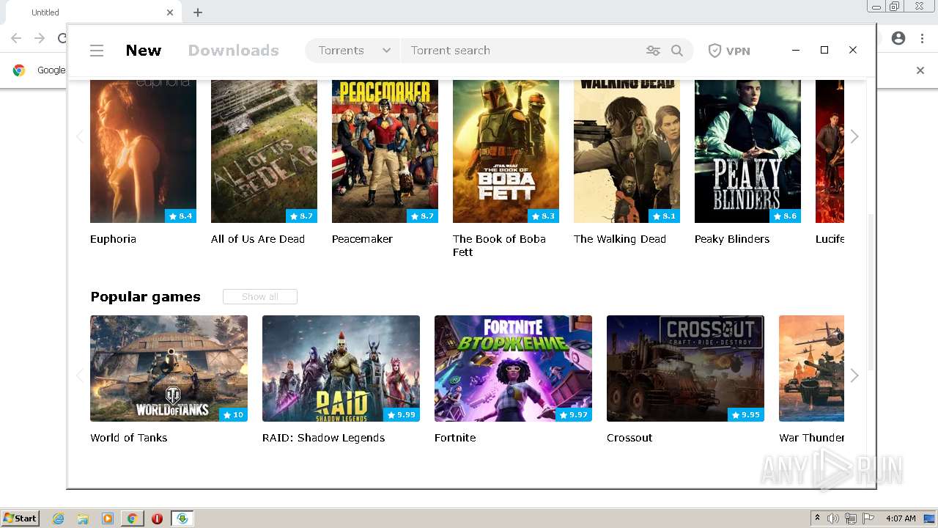The image size is (938, 528).
Task: Open the Windows Start menu
Action: 20,518
